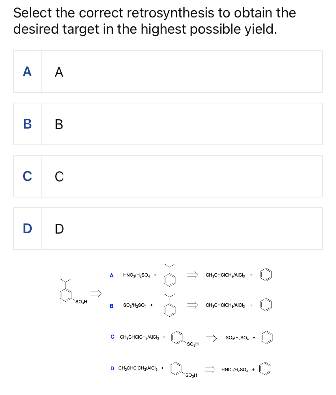Viewport: 336px width, 395px height.
Task: Click the cumene structure in pathway A
Action: [x=169, y=278]
